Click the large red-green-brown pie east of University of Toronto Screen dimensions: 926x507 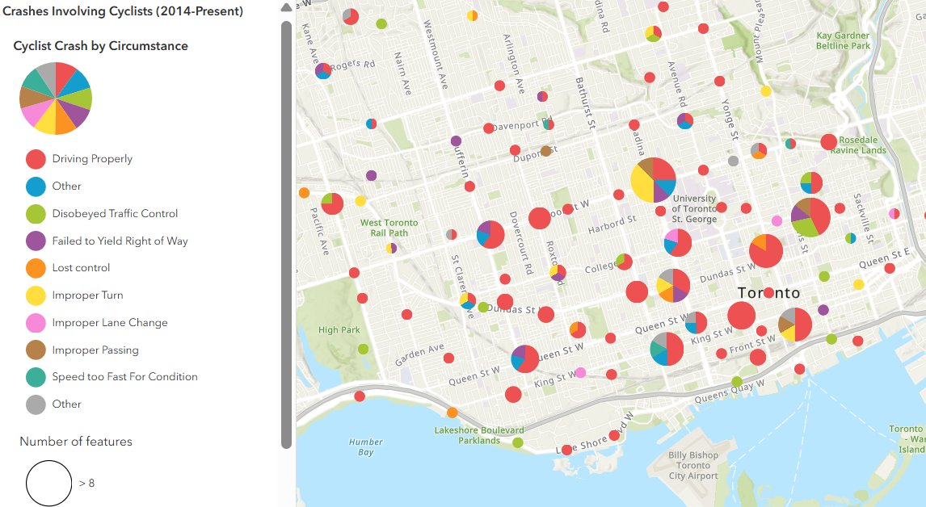[x=810, y=217]
